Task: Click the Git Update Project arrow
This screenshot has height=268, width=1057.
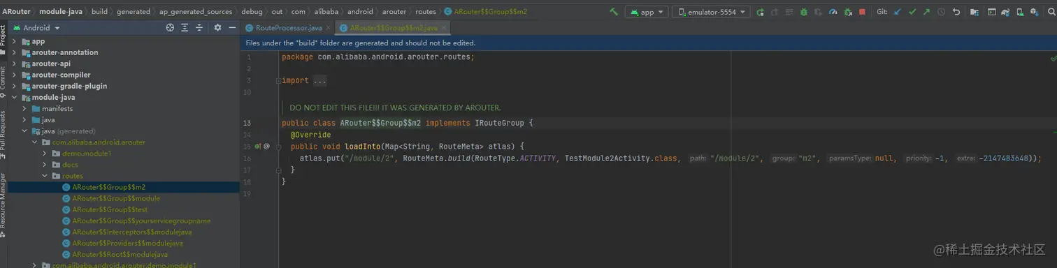Action: tap(898, 12)
